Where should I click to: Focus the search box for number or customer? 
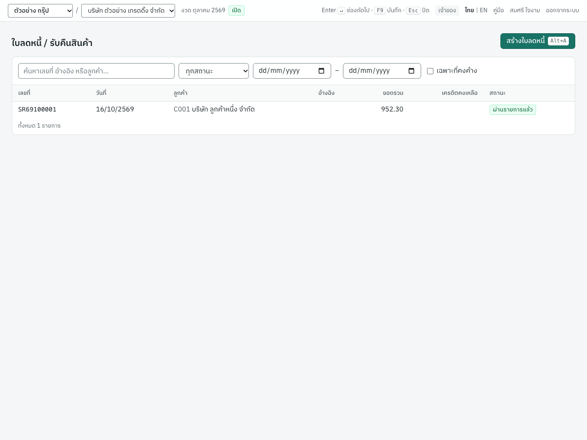click(x=96, y=71)
